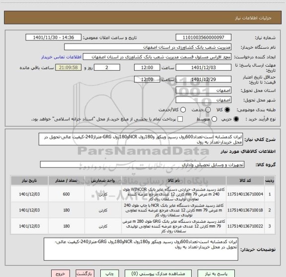Click delivery province اصفهان field
This screenshot has height=277, width=286.
[204, 91]
